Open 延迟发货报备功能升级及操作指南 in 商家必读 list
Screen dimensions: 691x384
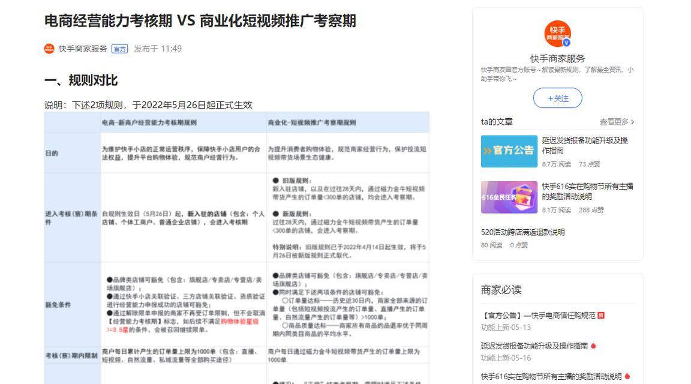pyautogui.click(x=534, y=346)
